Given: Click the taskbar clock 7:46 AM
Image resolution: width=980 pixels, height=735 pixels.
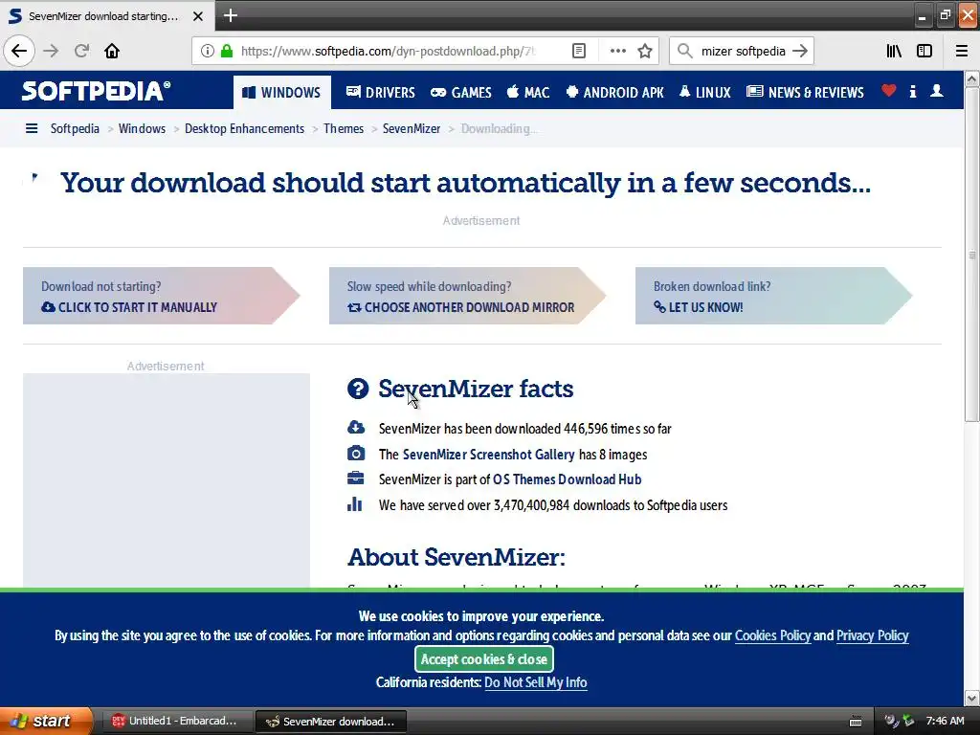Looking at the screenshot, I should coord(945,722).
